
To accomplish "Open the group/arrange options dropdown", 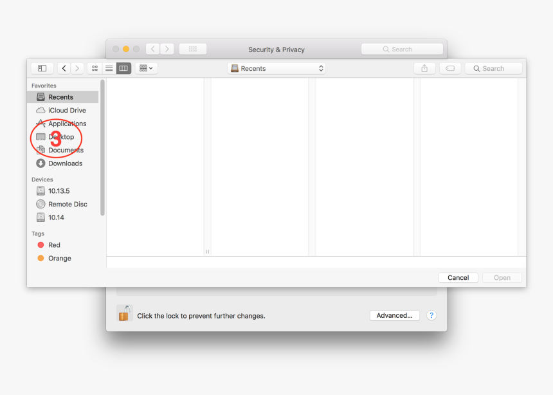I will point(146,68).
